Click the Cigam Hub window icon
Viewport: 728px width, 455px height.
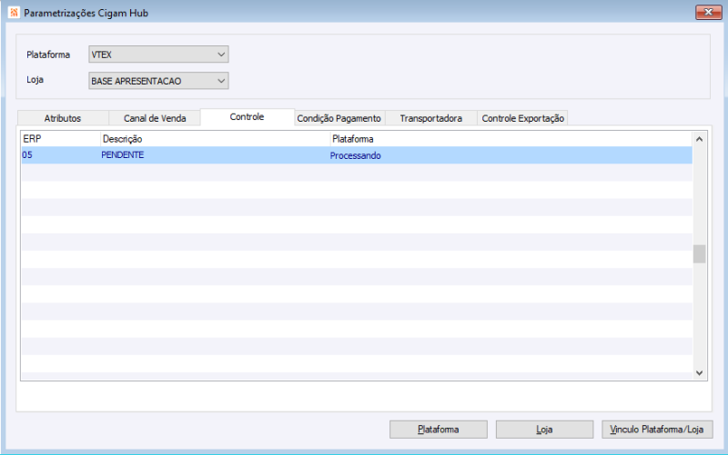click(x=14, y=13)
